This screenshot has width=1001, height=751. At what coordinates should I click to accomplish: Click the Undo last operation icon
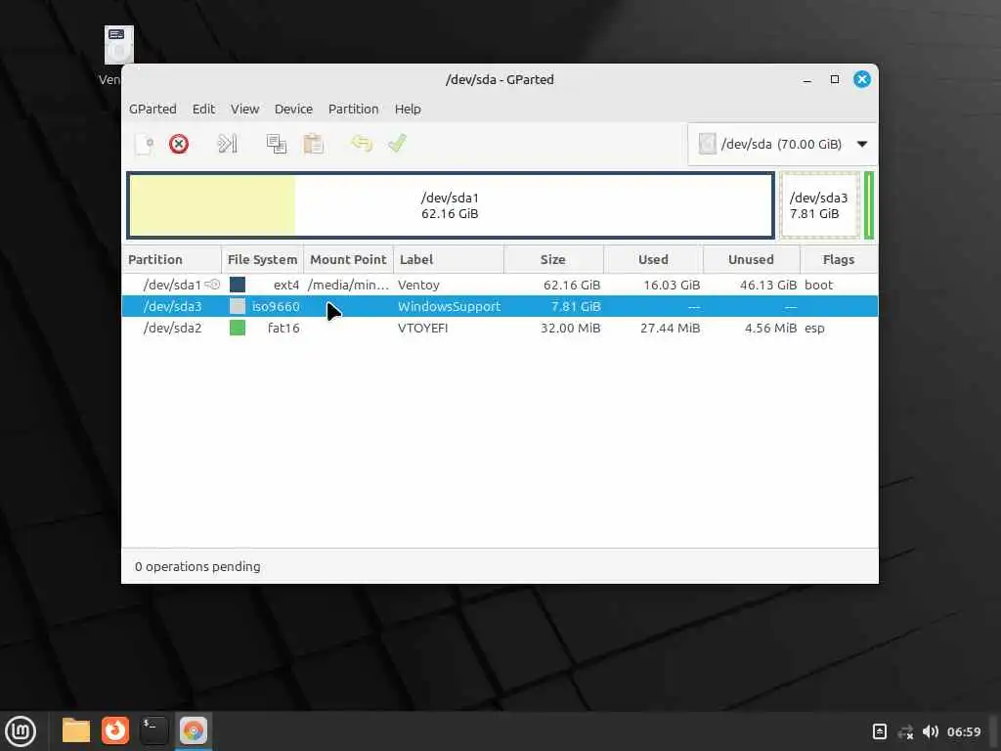tap(362, 143)
